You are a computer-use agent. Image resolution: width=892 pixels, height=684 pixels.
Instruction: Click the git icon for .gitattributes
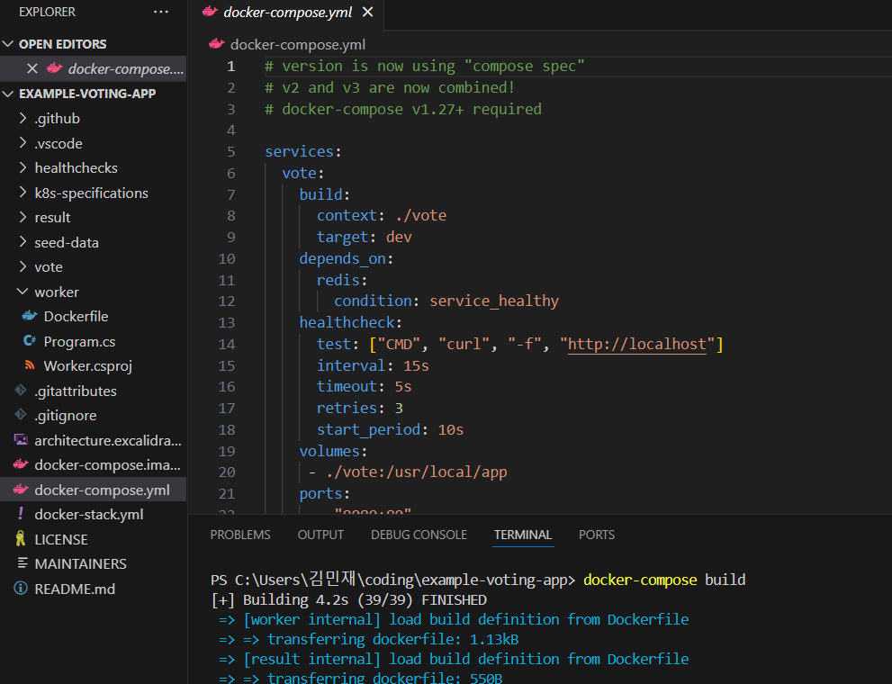click(x=21, y=390)
